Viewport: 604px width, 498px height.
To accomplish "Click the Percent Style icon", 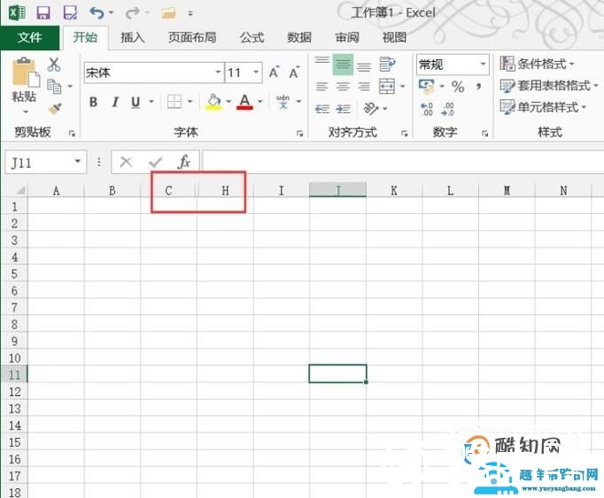I will click(458, 87).
